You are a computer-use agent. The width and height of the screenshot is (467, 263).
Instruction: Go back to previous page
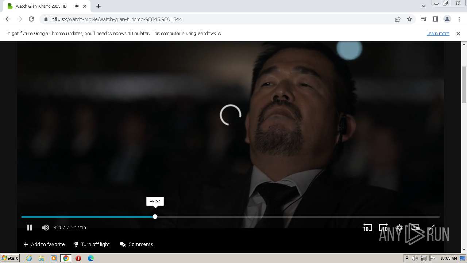8,19
